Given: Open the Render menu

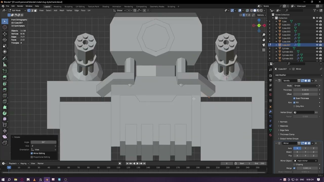Looking at the screenshot, I should point(20,6).
